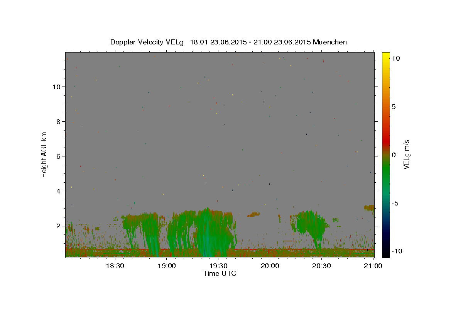This screenshot has width=463, height=309.
Task: Click the colorbar label -5
Action: coord(395,203)
